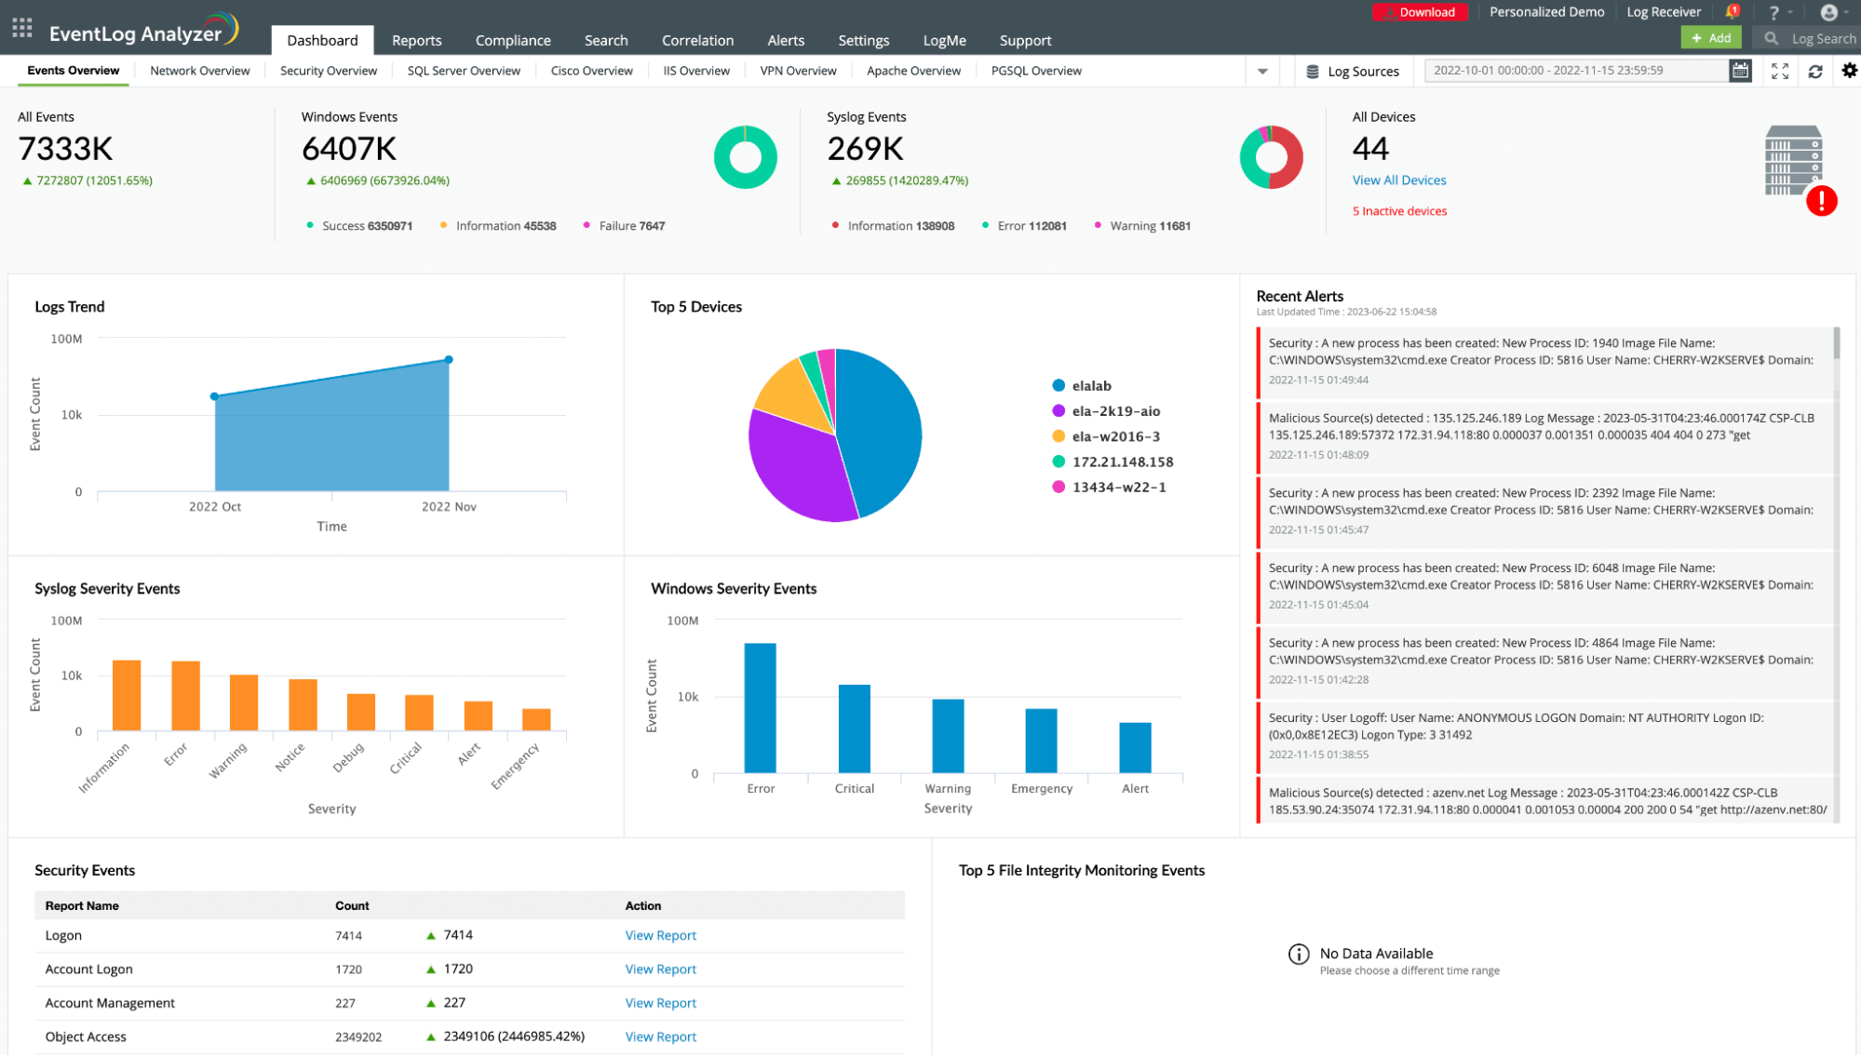Open the Search tab
Viewport: 1861px width, 1056px height.
(606, 40)
